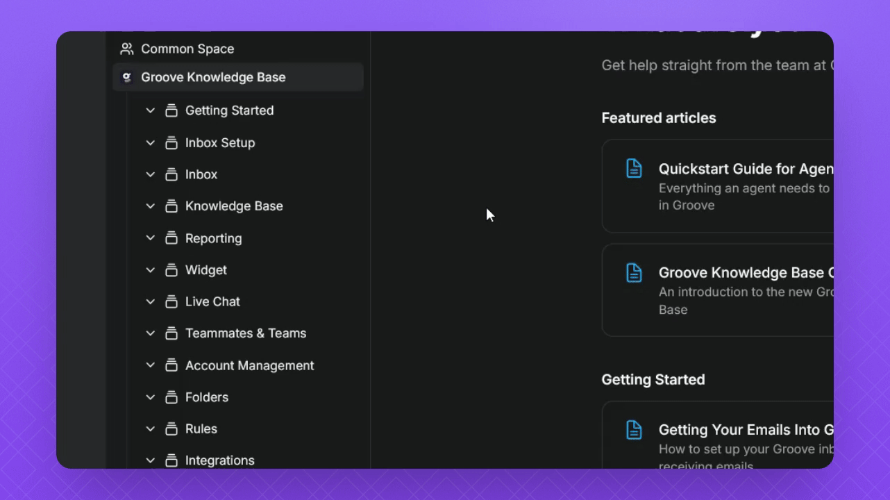Open the Integrations category
This screenshot has height=500, width=890.
coord(219,460)
